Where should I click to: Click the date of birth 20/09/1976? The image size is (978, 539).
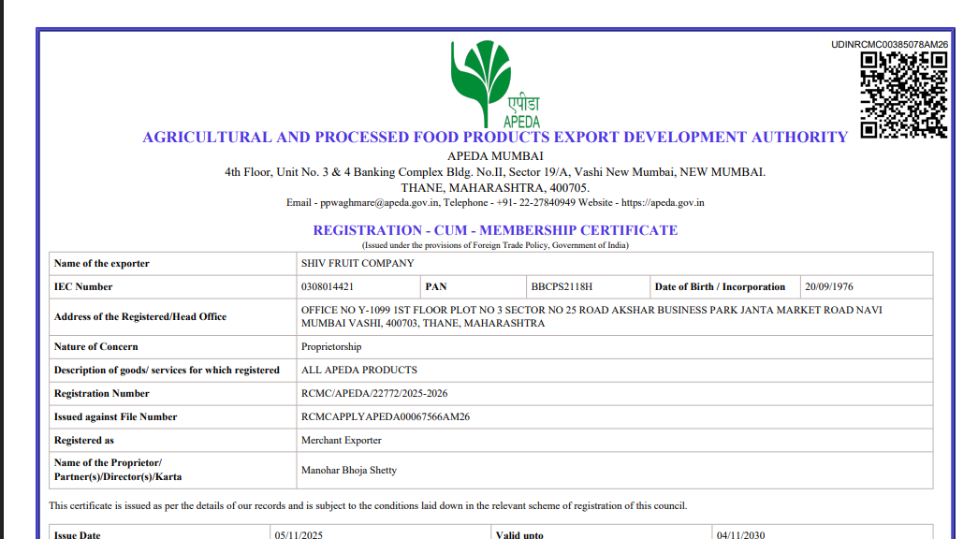point(828,287)
